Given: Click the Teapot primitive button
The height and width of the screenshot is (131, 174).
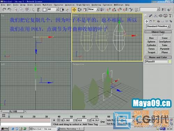Looking at the screenshot, I should pos(151,52).
